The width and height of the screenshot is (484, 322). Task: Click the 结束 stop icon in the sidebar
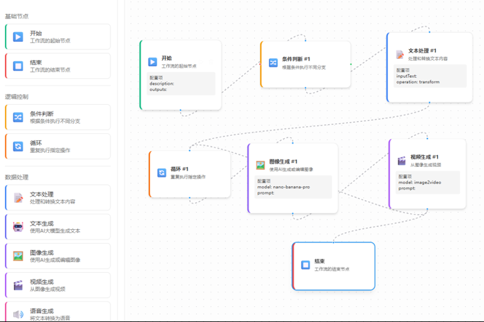click(18, 66)
